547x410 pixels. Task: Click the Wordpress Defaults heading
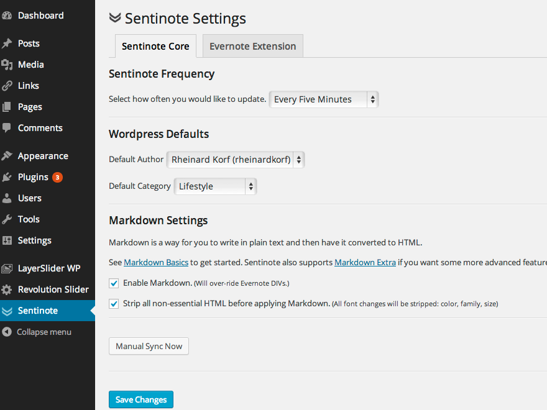click(x=159, y=134)
